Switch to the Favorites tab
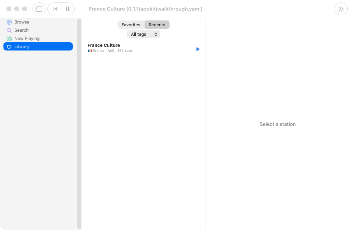 (131, 25)
